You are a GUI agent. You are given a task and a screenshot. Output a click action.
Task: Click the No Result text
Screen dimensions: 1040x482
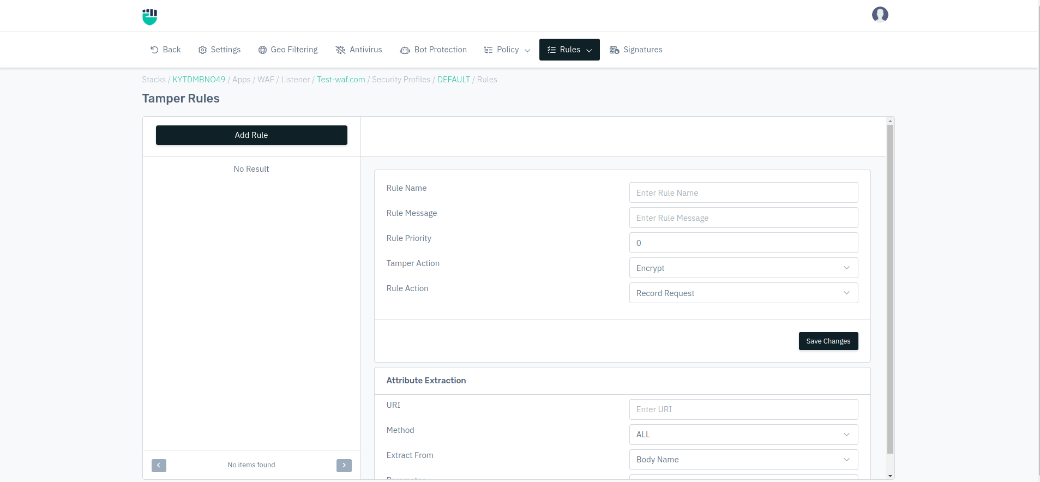click(x=251, y=169)
